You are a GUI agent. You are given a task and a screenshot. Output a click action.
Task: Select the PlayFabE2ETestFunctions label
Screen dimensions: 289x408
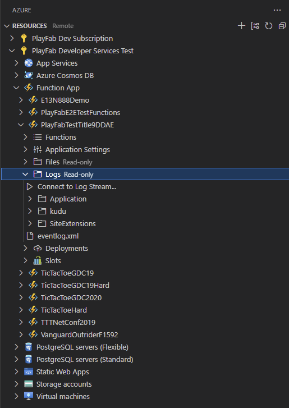pyautogui.click(x=80, y=112)
